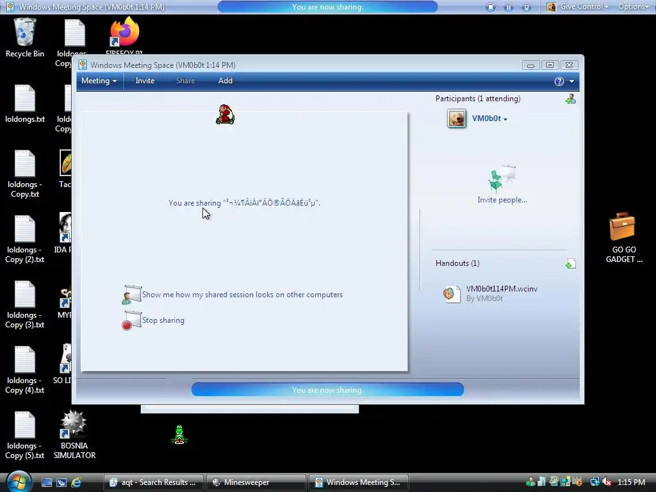Screen dimensions: 656x492
Task: Select loldongs - Copy (2).txt on desktop
Action: [x=25, y=239]
